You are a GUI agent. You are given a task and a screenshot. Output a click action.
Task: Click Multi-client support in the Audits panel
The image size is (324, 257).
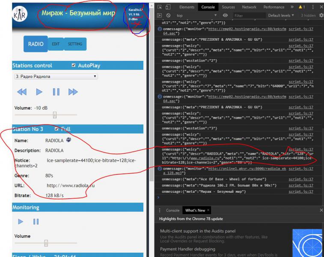pos(198,231)
